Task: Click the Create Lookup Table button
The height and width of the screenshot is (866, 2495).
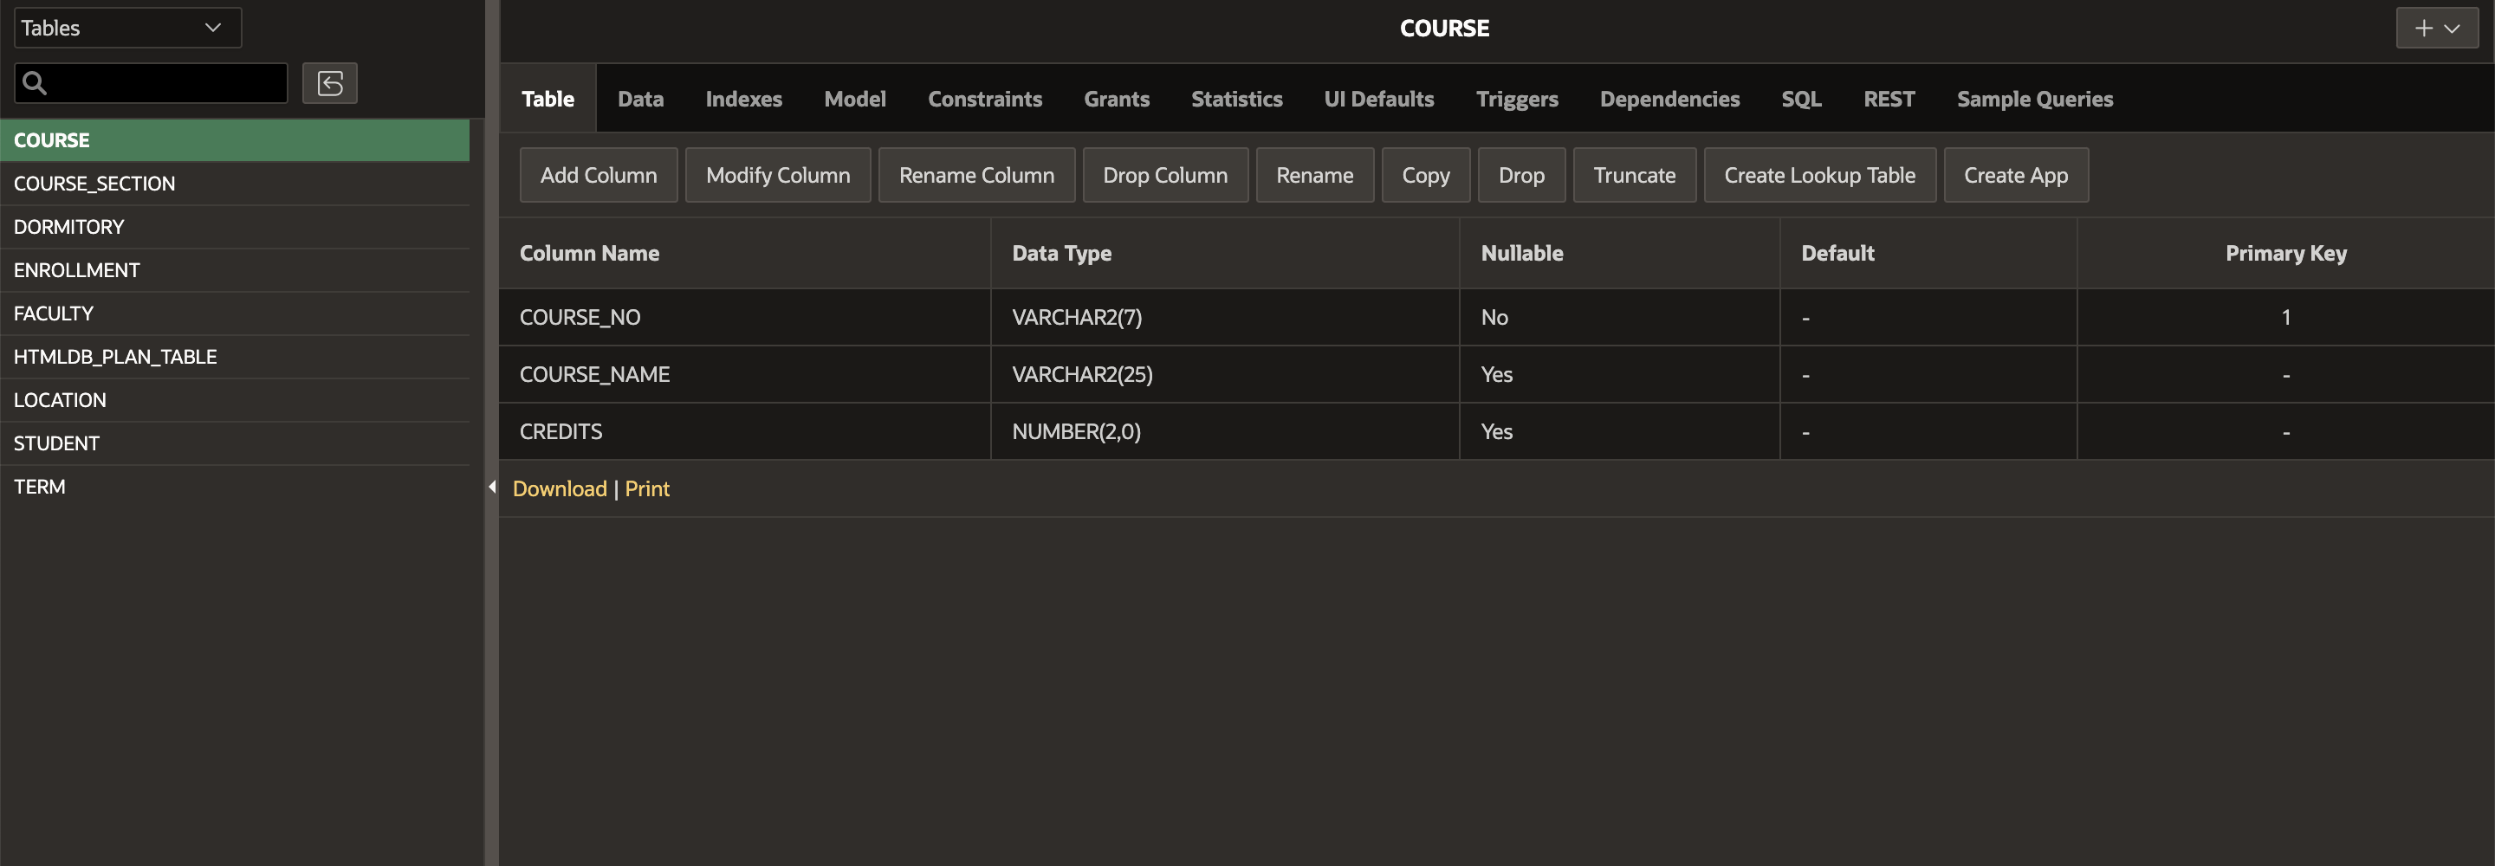Action: pyautogui.click(x=1820, y=175)
